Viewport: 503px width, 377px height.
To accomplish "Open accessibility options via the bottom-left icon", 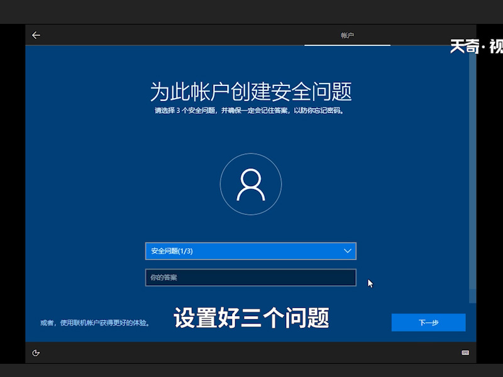I will pos(36,353).
